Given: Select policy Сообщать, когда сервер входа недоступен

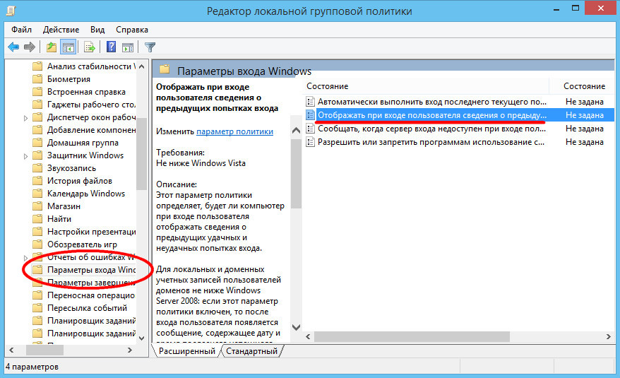Looking at the screenshot, I should point(431,129).
